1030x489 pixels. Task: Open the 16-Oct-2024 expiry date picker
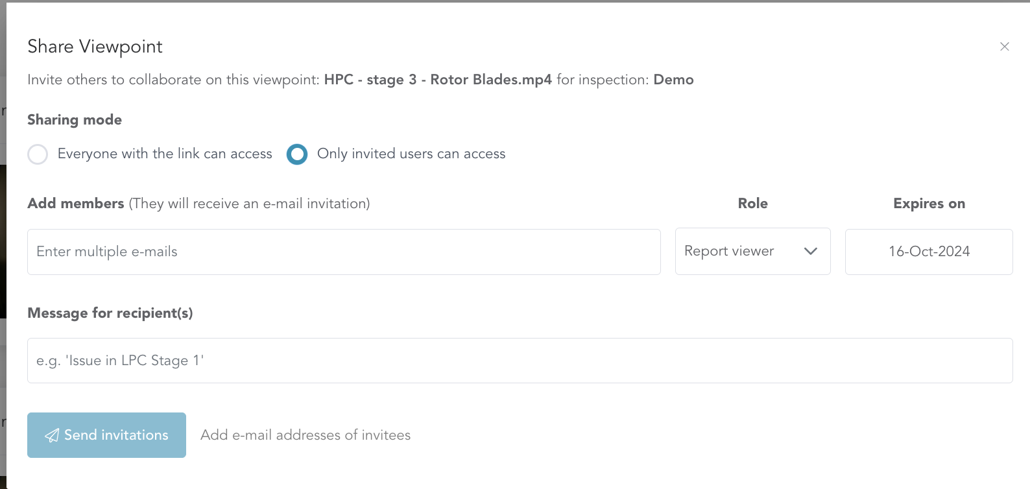[x=928, y=252]
